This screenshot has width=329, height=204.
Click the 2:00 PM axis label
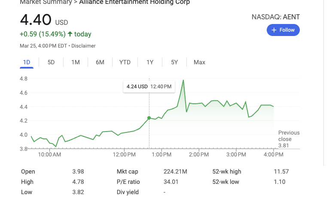199,155
